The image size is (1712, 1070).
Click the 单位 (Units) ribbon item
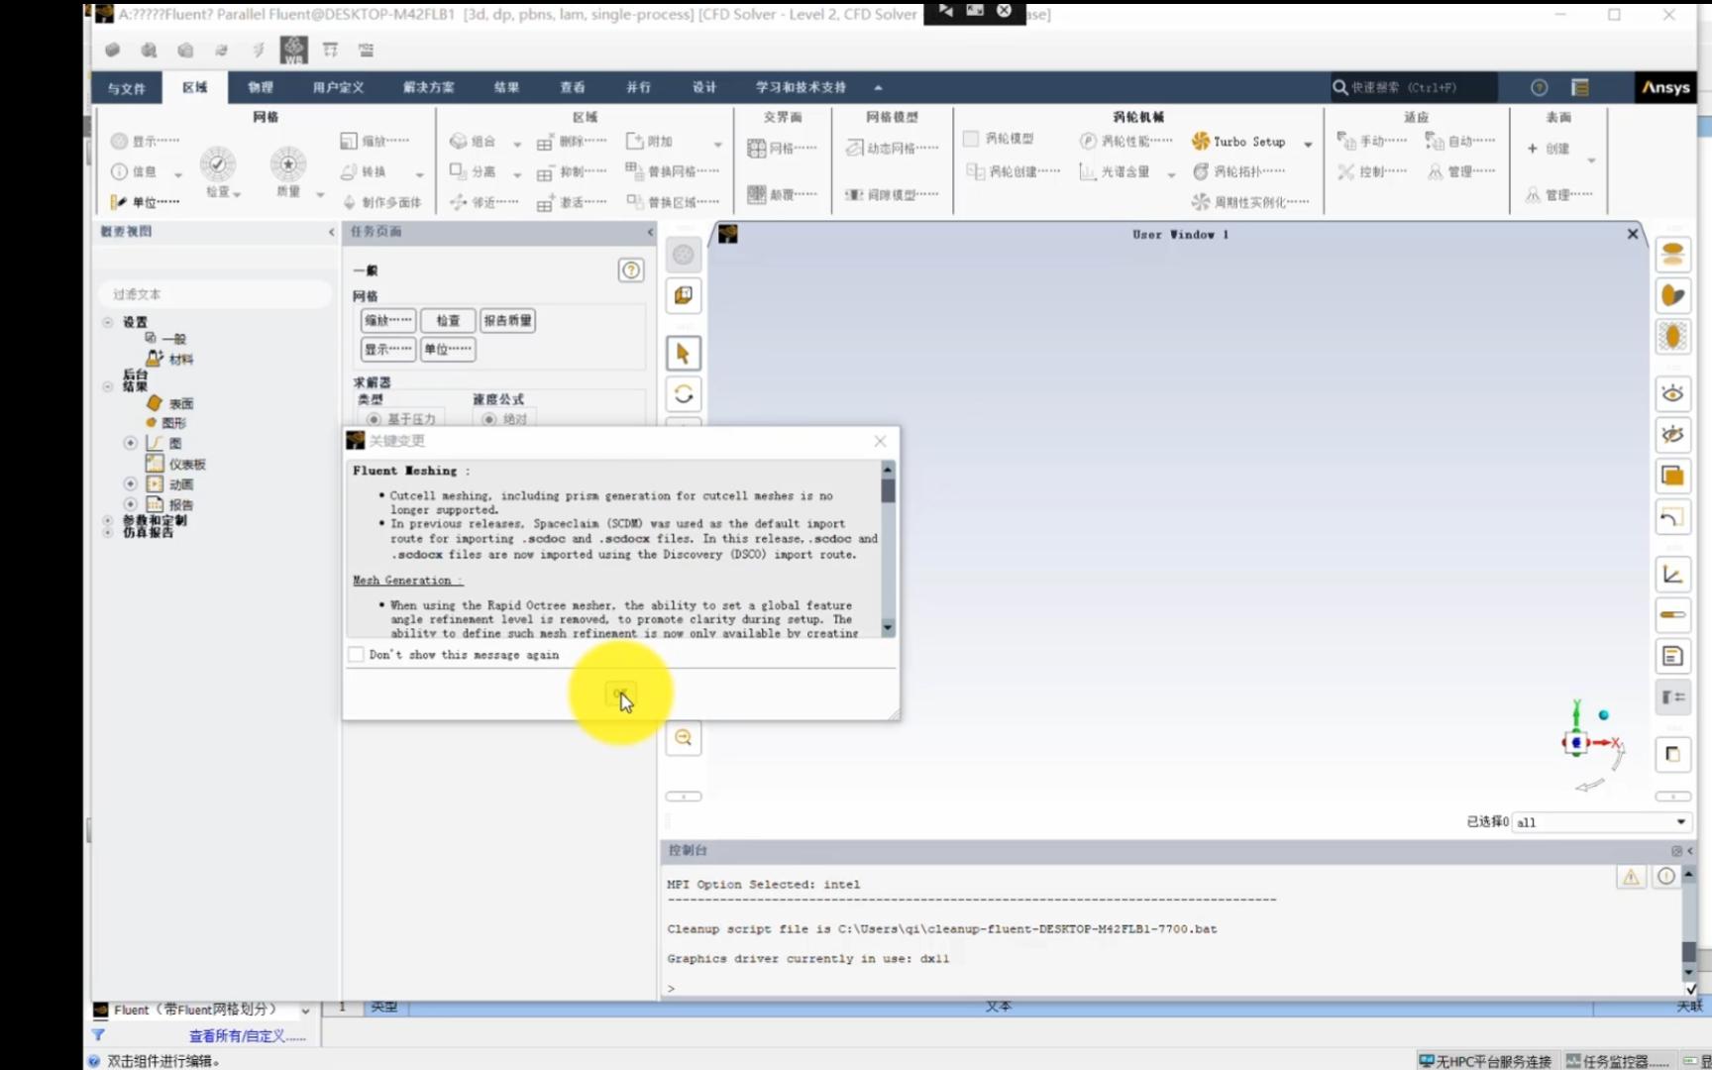(146, 202)
